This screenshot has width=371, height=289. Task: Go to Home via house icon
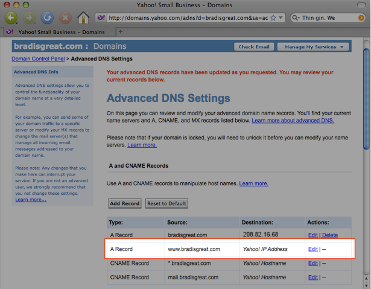pyautogui.click(x=83, y=17)
